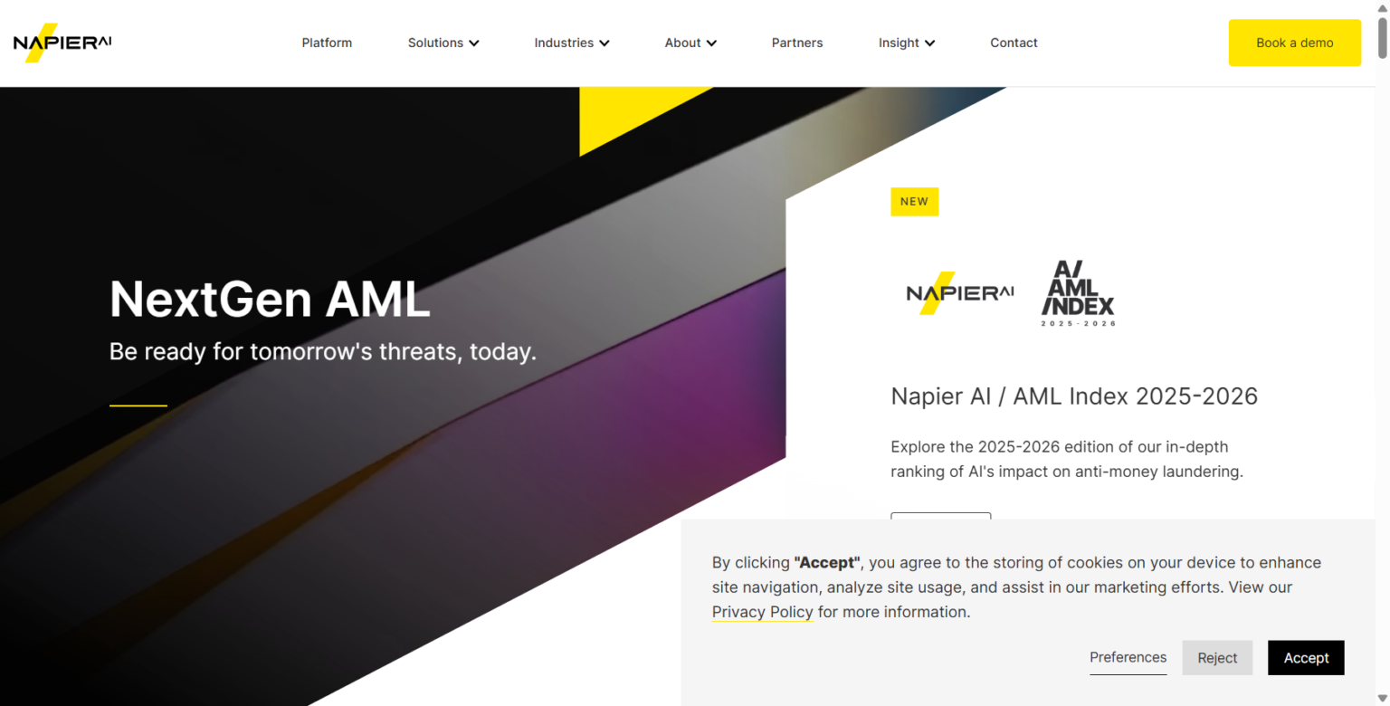Expand the About dropdown chevron
The image size is (1390, 706).
[x=711, y=43]
